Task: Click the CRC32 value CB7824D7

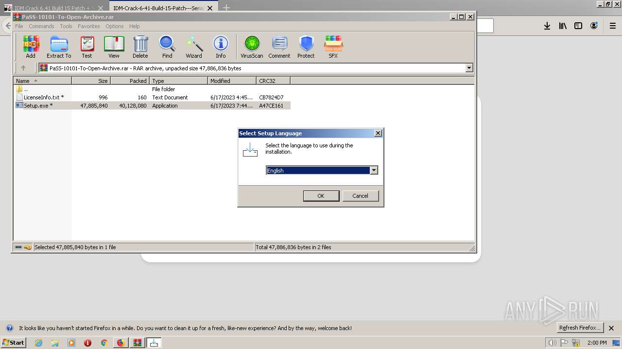Action: tap(271, 97)
